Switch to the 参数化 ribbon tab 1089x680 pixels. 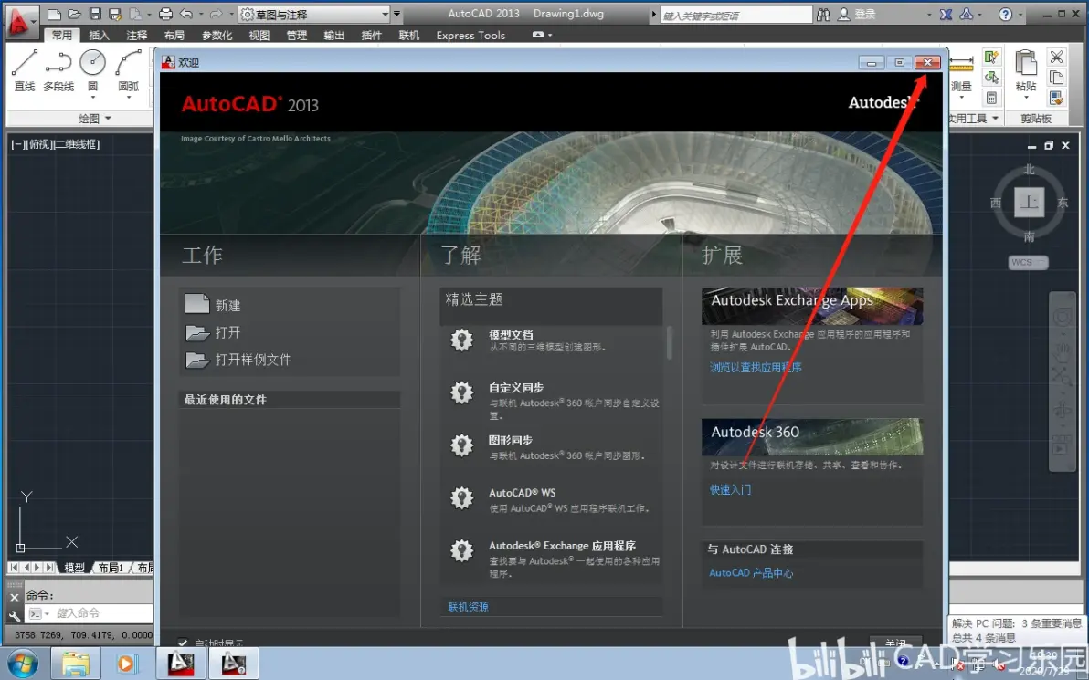point(217,36)
